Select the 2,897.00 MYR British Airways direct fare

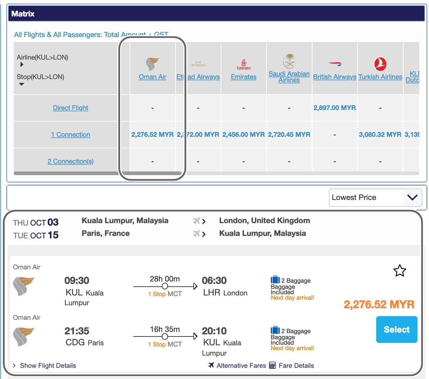tap(335, 108)
